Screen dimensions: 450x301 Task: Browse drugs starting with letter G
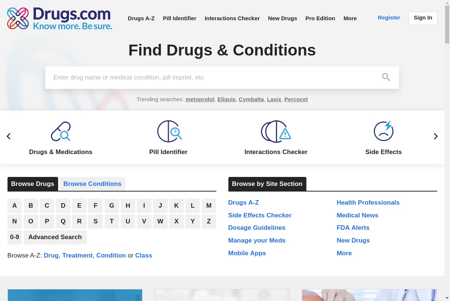pyautogui.click(x=112, y=206)
